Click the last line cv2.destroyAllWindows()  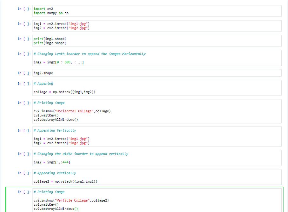click(56, 209)
